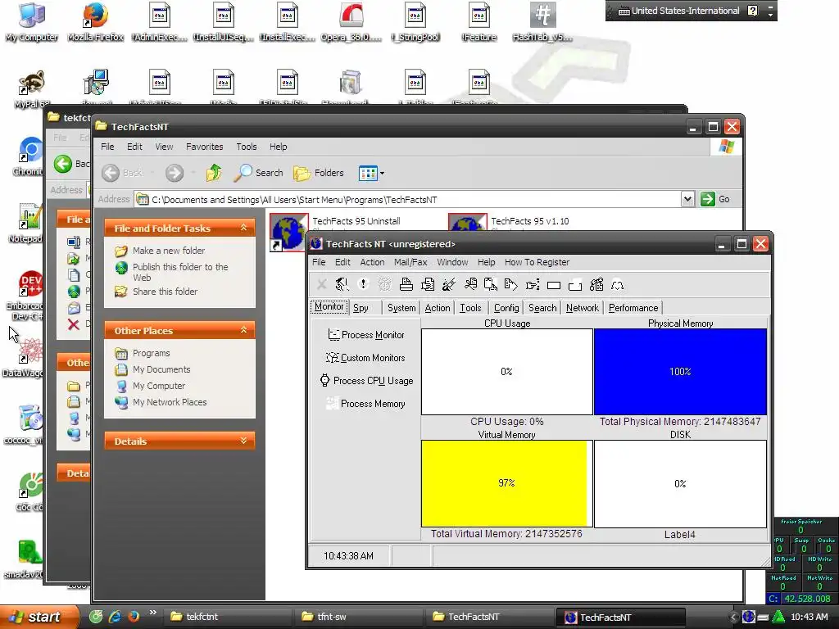The height and width of the screenshot is (629, 839).
Task: Switch to the Performance tab
Action: (633, 308)
